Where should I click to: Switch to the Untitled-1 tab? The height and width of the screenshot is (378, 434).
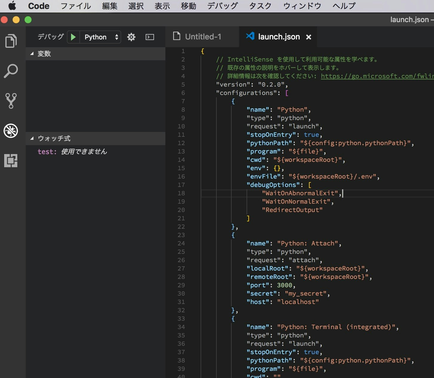pyautogui.click(x=203, y=36)
